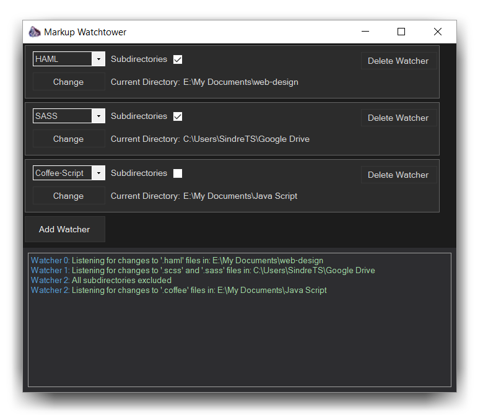Delete the Coffee-Script watcher

tap(398, 175)
